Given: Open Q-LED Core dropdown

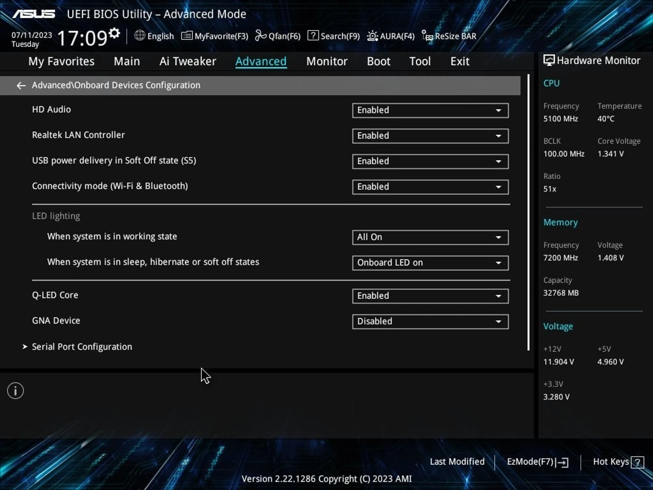Looking at the screenshot, I should 430,296.
